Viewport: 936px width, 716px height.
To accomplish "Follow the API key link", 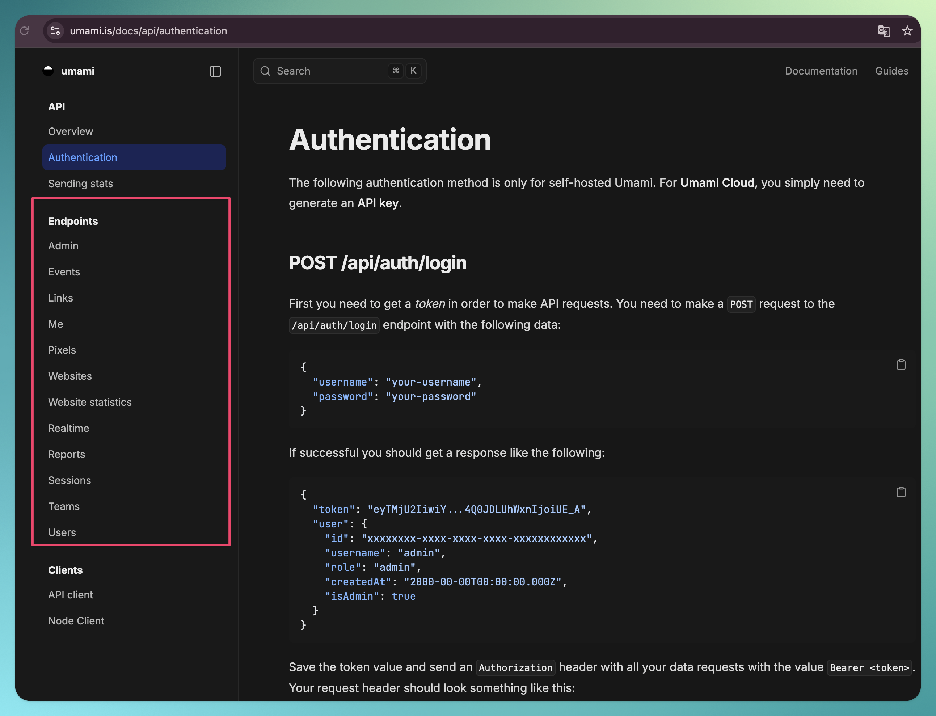I will [x=378, y=203].
